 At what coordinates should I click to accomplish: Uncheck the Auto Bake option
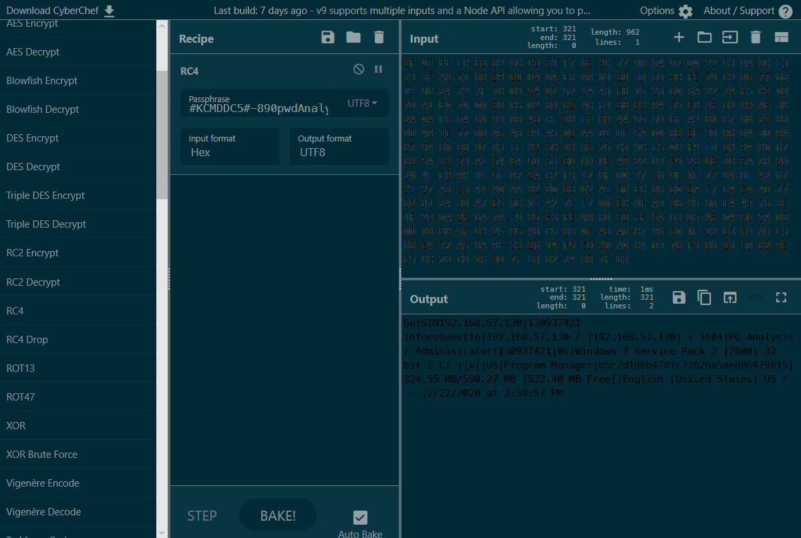tap(360, 517)
